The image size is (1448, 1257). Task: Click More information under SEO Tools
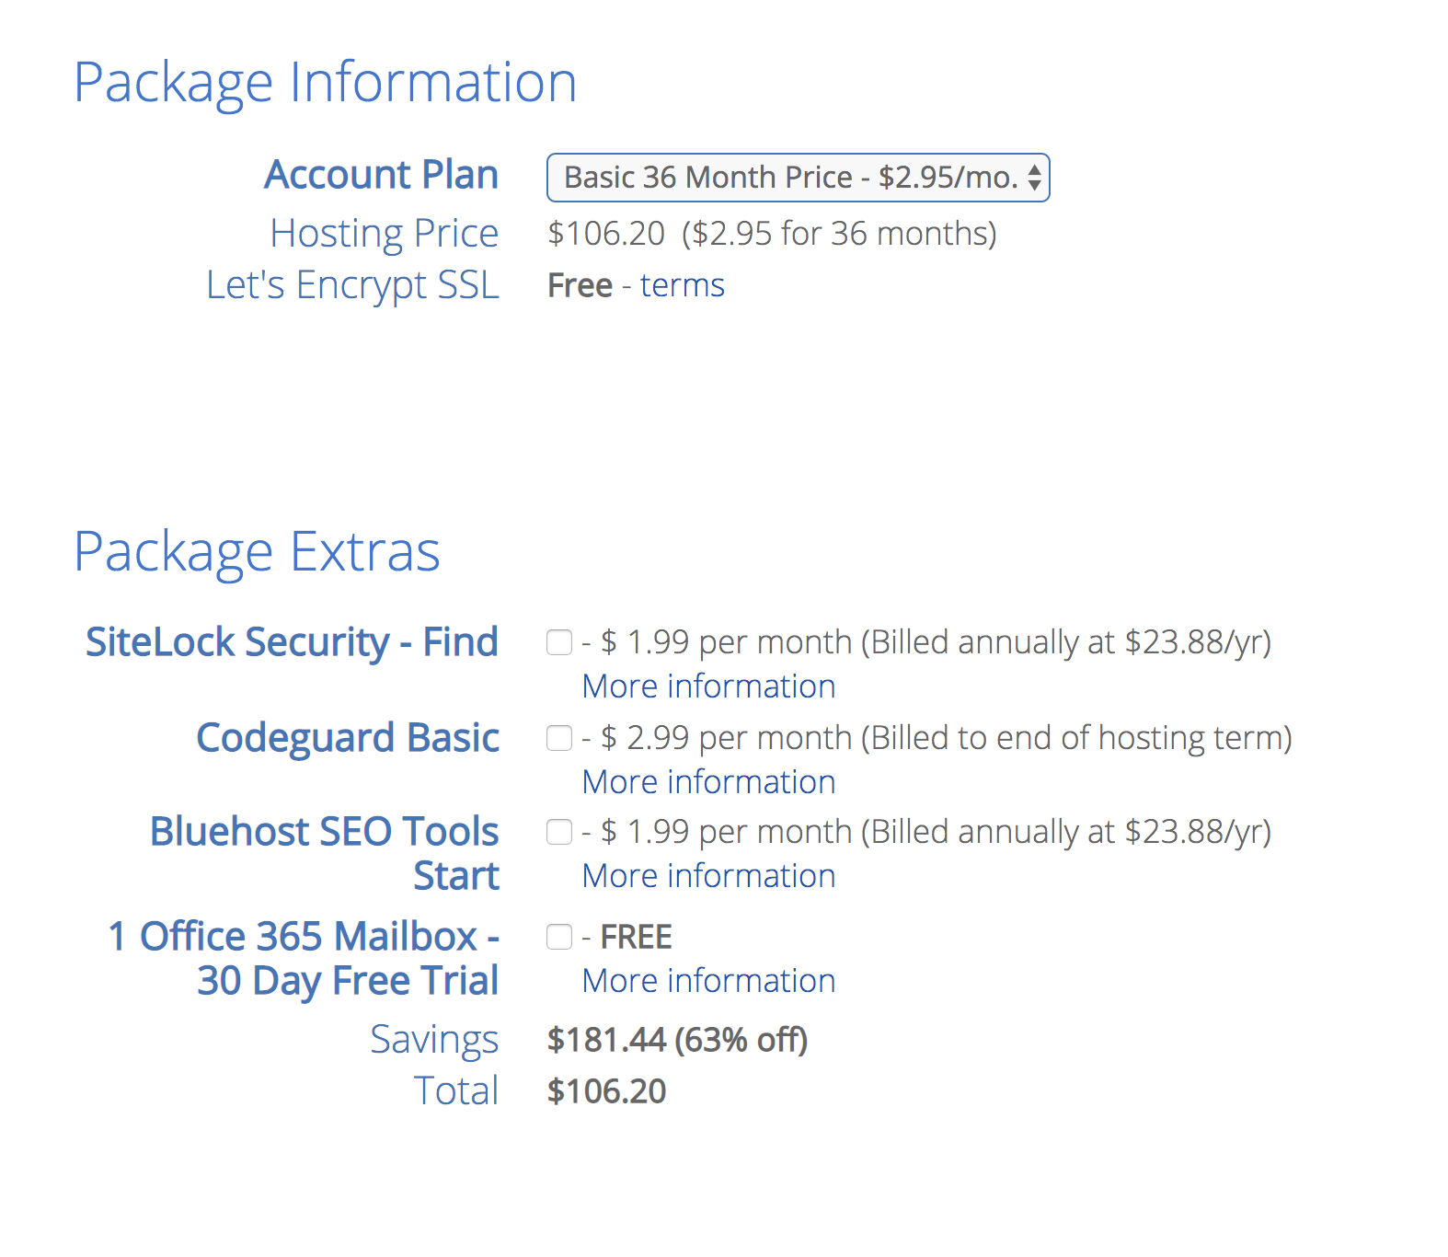(x=707, y=876)
